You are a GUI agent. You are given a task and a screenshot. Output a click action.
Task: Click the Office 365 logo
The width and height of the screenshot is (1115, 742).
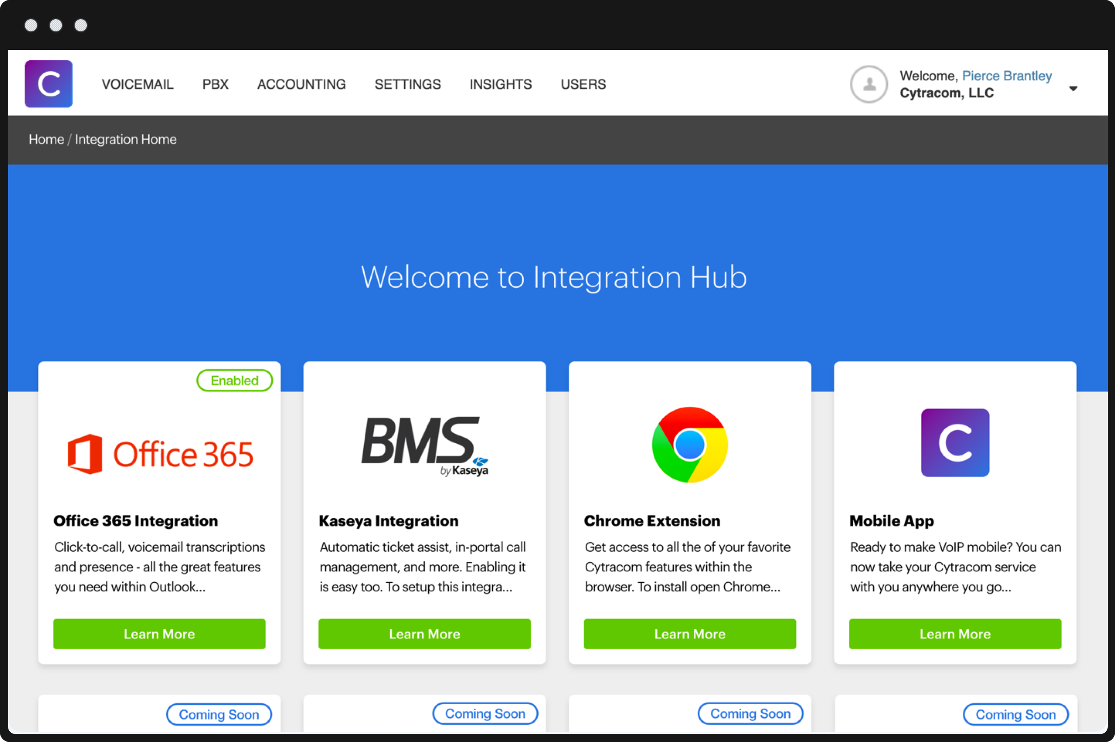tap(160, 454)
